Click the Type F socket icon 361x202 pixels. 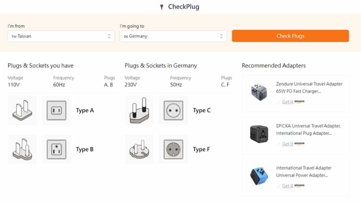pyautogui.click(x=173, y=149)
